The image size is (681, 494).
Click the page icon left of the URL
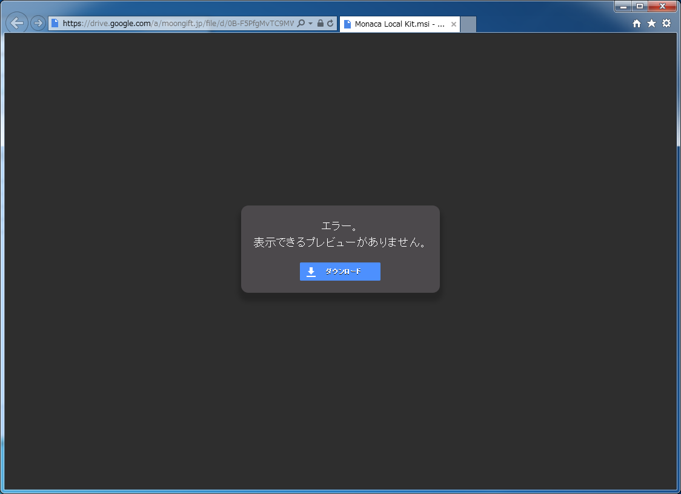point(55,24)
